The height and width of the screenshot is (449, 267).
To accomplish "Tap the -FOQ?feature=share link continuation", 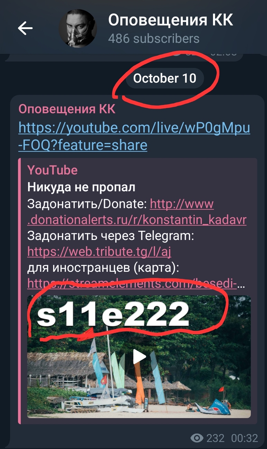I will click(x=83, y=145).
